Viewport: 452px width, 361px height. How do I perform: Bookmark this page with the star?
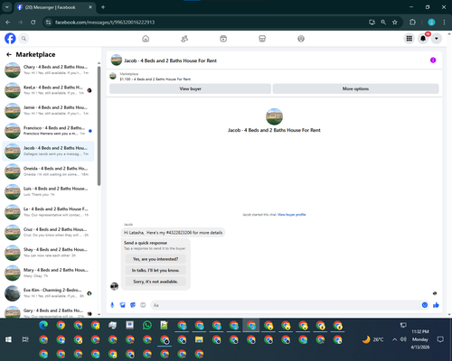tap(395, 23)
